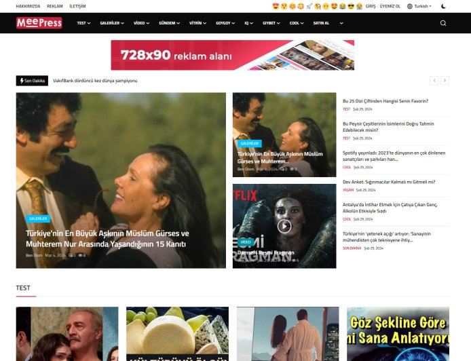Screen dimensions: 471x361
Task: Go to previous breaking news headline
Action: (434, 81)
